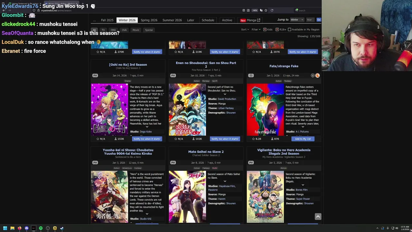412x232 pixels.
Task: Open the Windows Start menu
Action: 5,228
